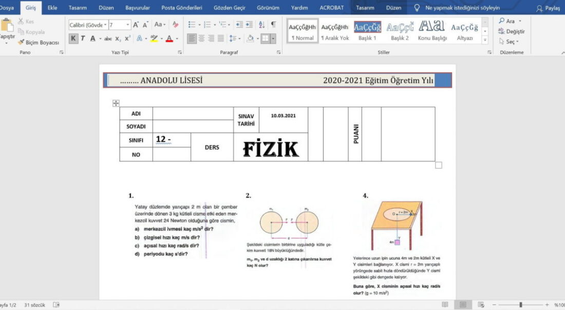
Task: Apply the Başlık 1 style
Action: coord(367,31)
